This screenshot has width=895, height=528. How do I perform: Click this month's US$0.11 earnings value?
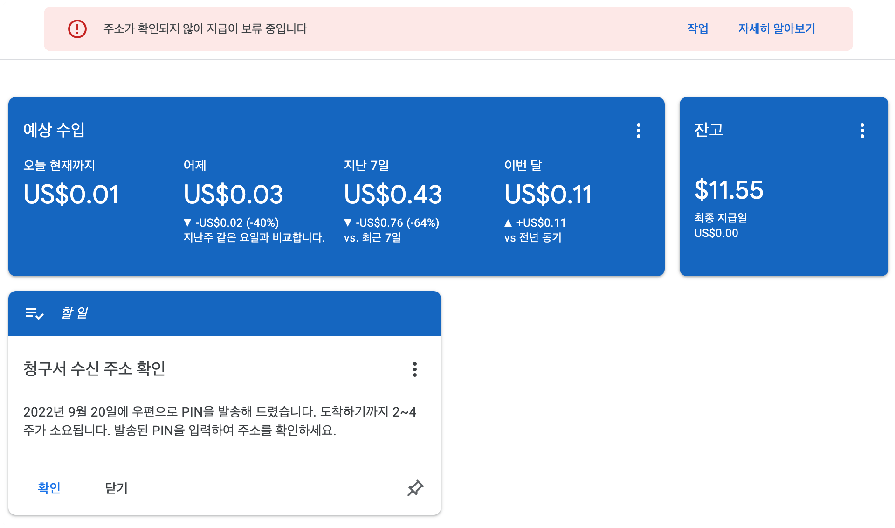[x=548, y=195]
